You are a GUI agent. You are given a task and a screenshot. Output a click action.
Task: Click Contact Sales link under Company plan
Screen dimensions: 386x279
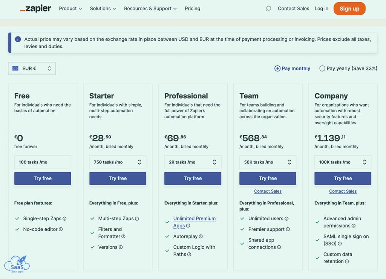point(343,191)
